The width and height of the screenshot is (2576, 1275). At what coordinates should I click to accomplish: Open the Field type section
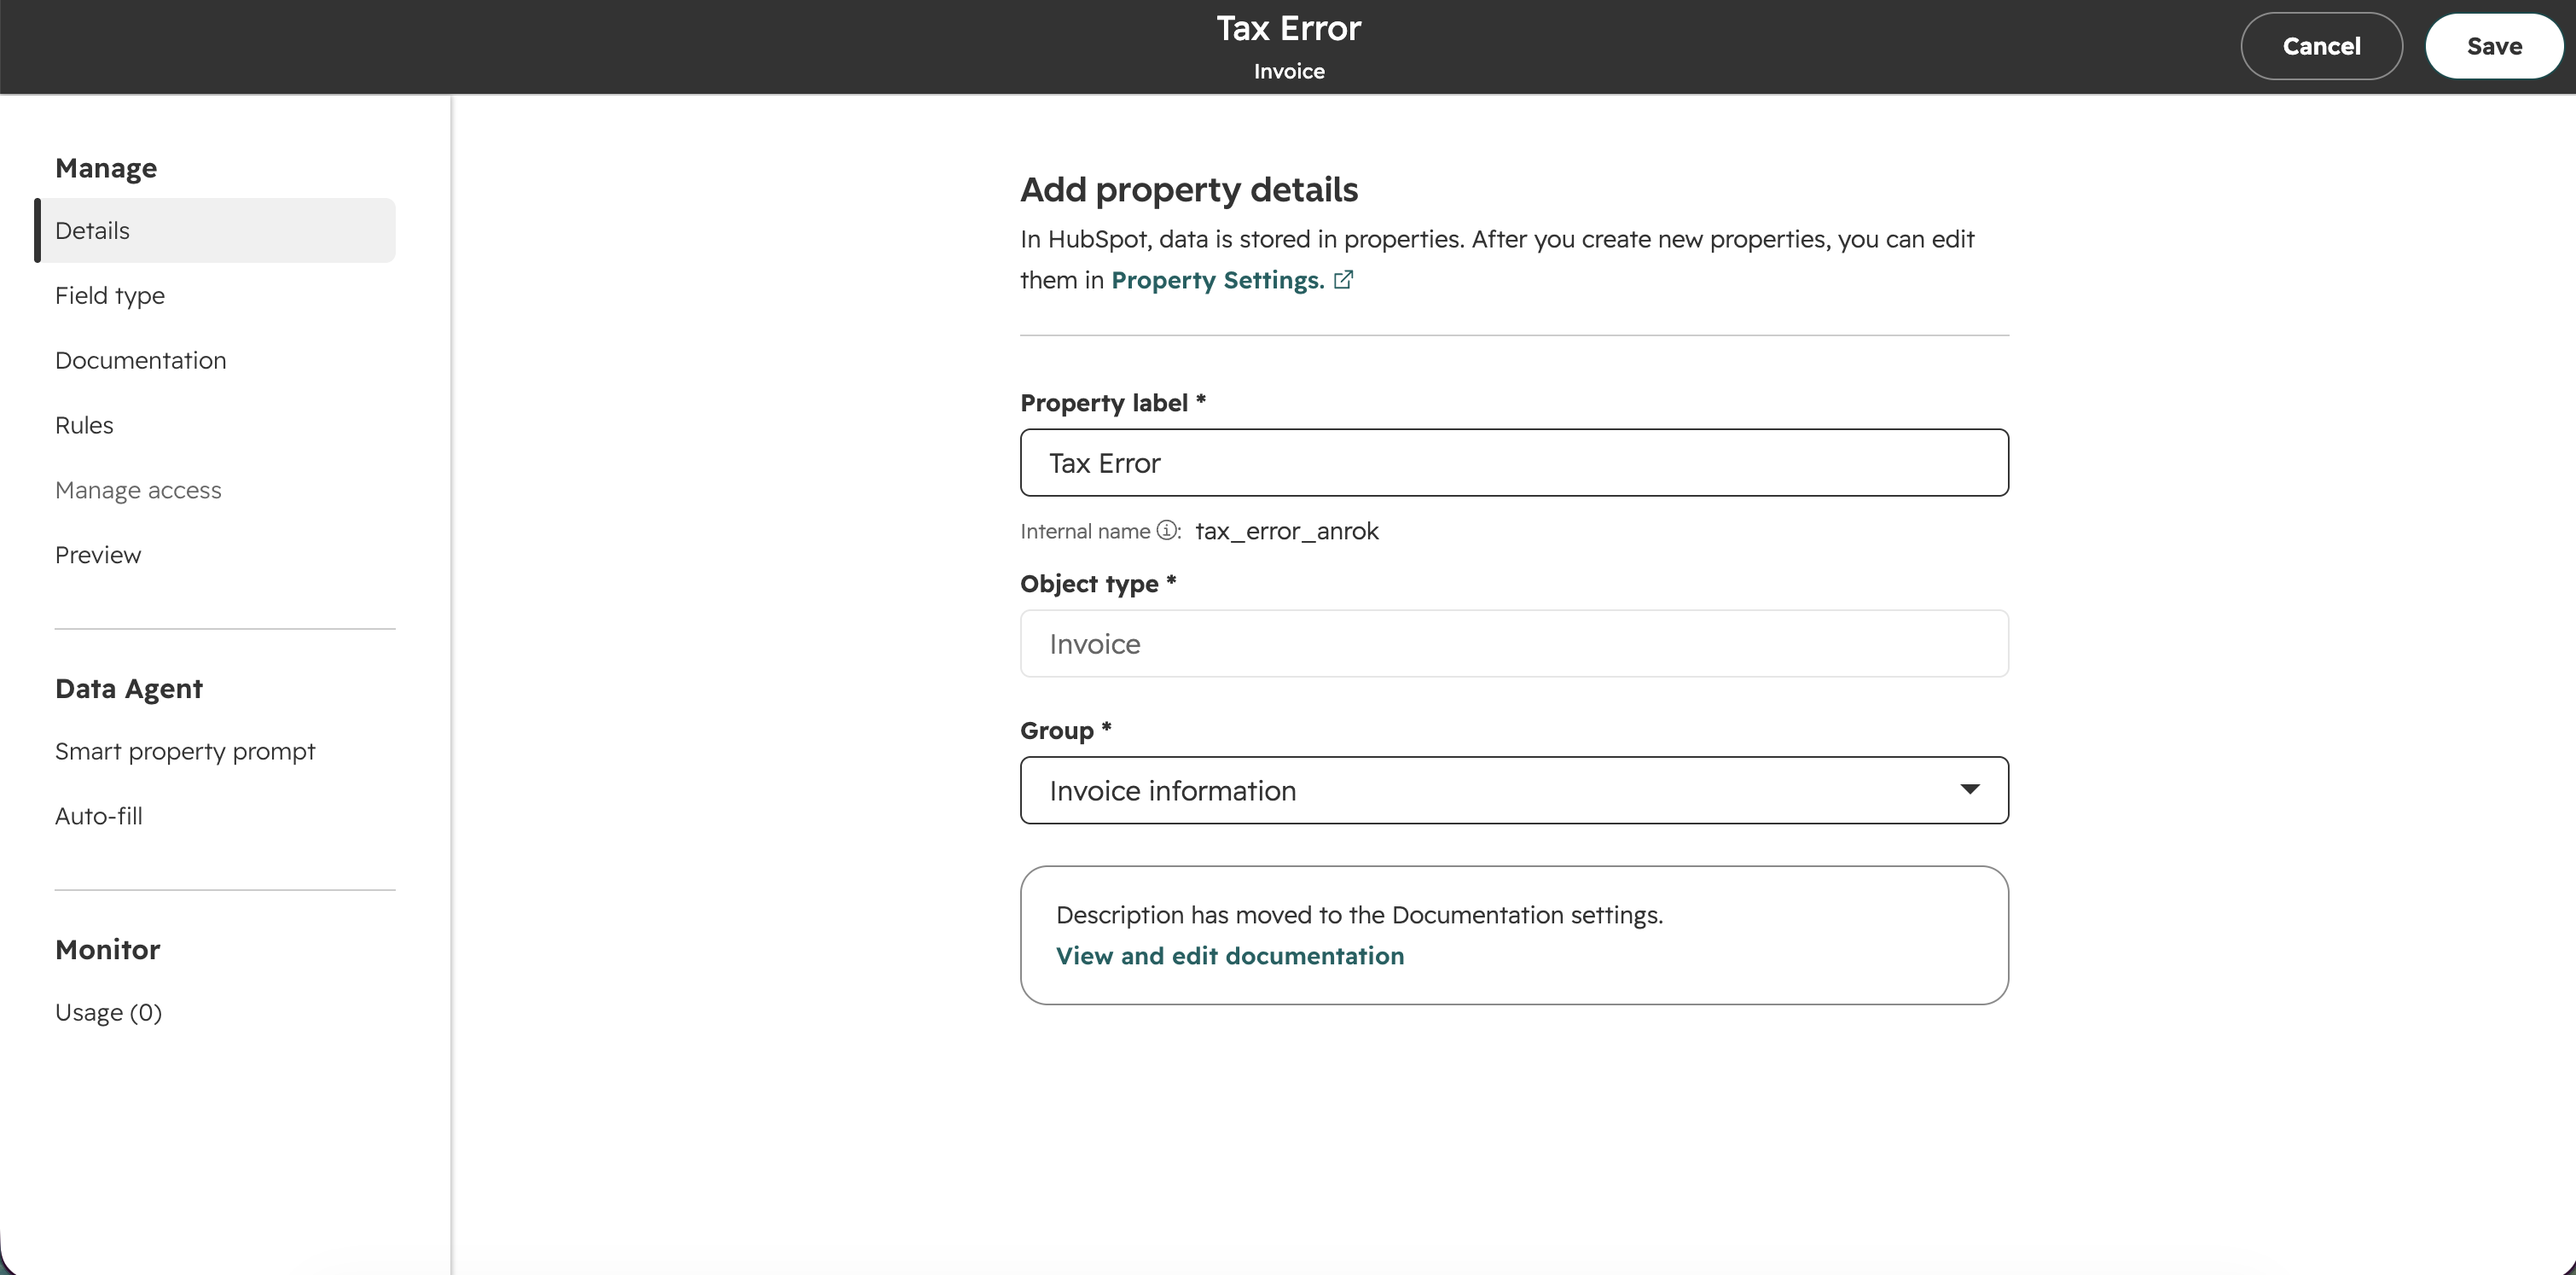tap(110, 295)
